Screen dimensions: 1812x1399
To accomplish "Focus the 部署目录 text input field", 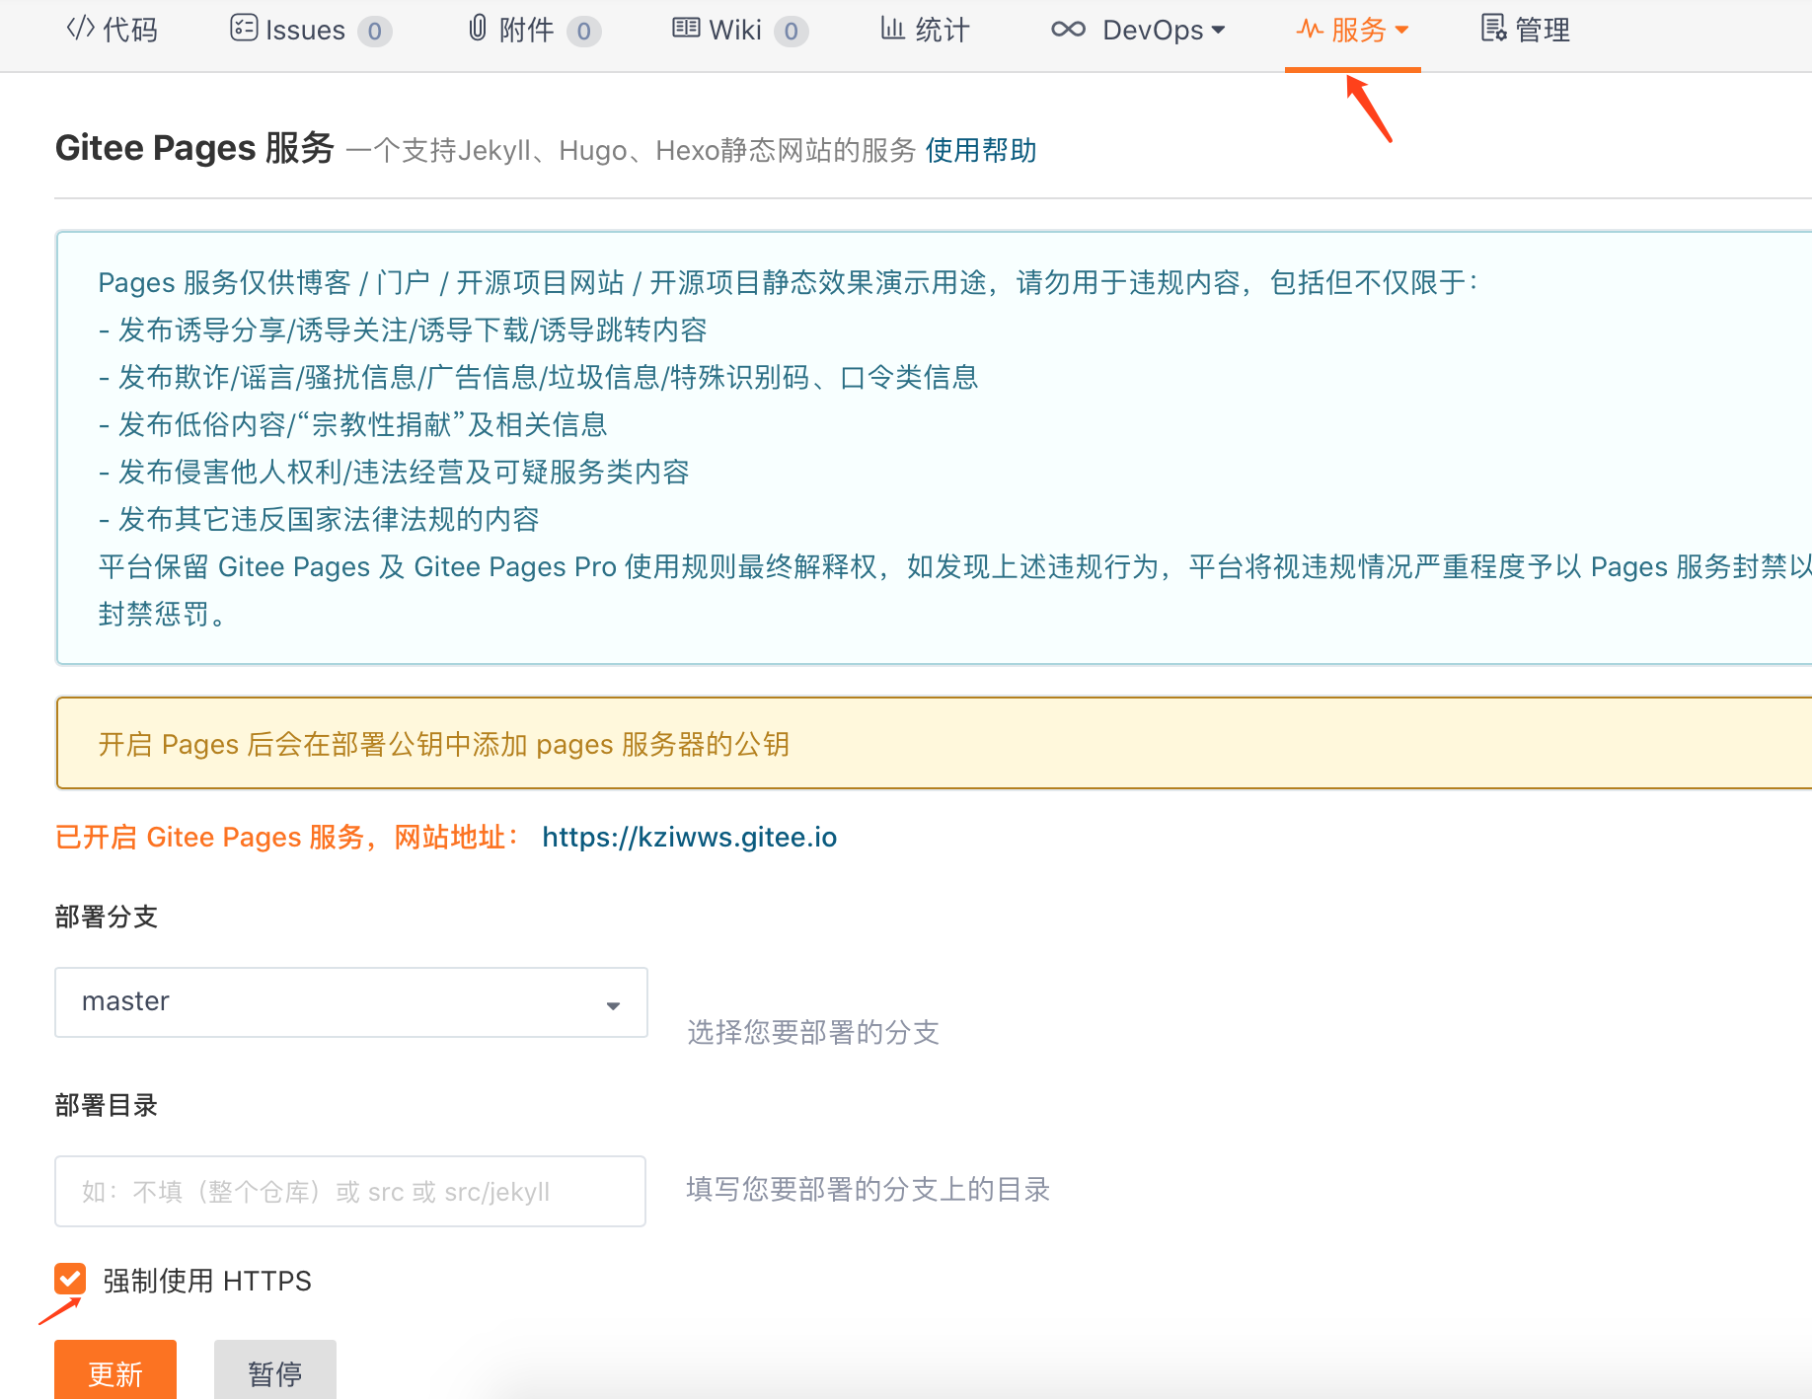I will coord(350,1192).
